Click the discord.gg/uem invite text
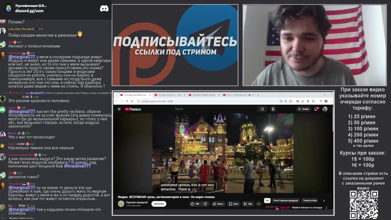 tap(29, 11)
